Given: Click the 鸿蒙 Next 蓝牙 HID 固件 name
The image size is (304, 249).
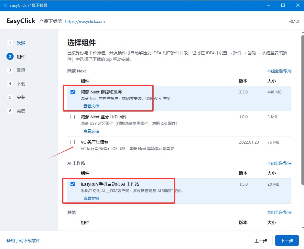Looking at the screenshot, I should click(104, 117).
